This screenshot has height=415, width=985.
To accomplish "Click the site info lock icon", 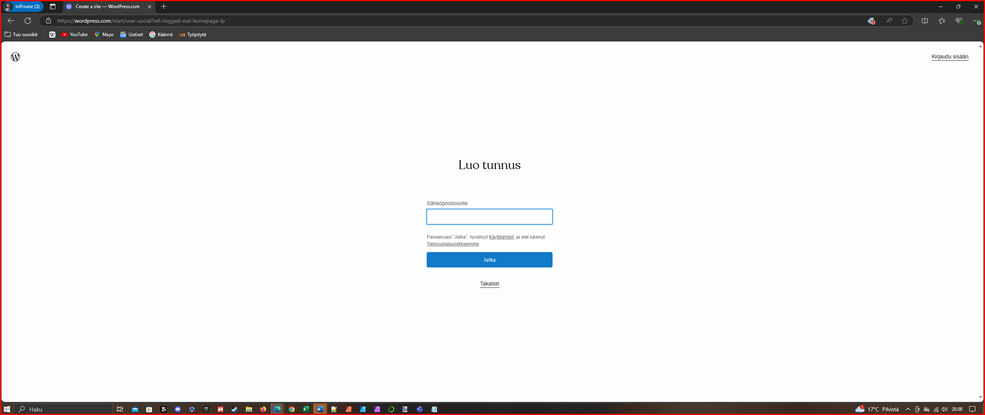I will point(48,21).
